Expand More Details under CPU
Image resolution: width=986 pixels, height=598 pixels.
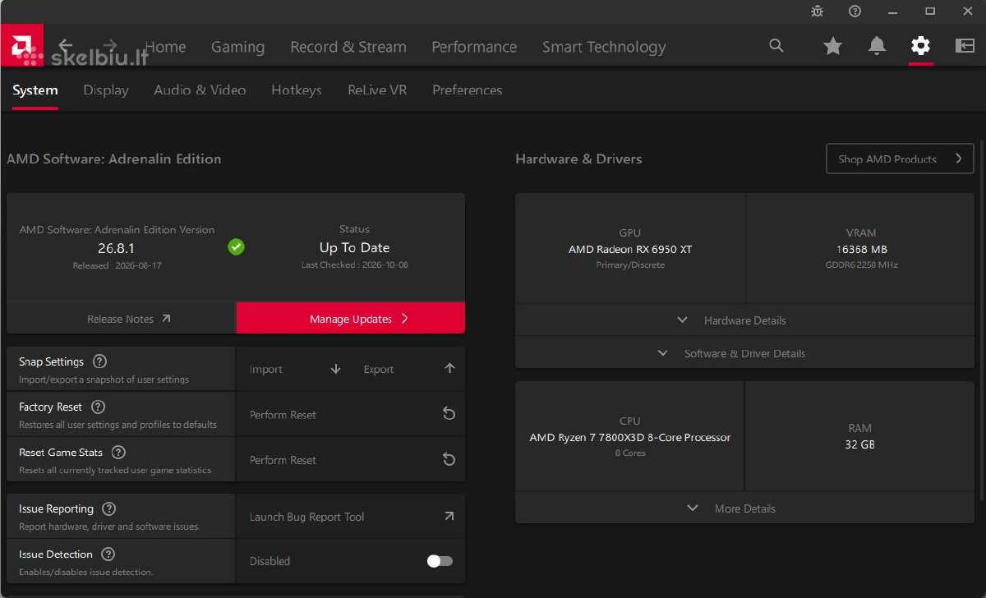(744, 508)
